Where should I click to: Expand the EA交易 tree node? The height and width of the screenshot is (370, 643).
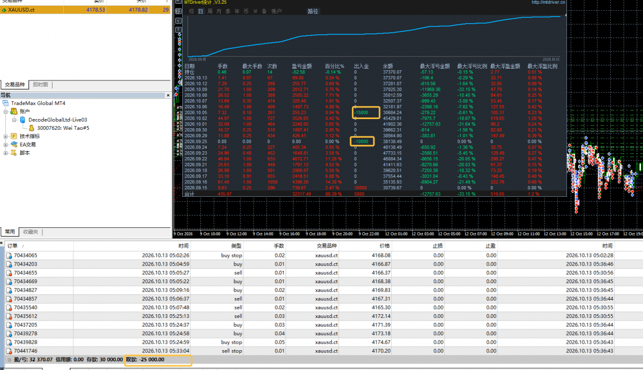click(5, 145)
